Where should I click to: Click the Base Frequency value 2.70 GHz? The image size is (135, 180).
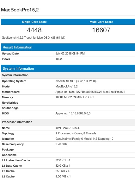click(x=61, y=144)
